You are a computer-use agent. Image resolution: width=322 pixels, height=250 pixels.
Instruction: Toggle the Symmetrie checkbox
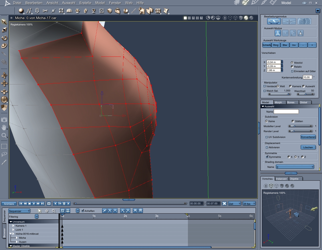pos(267,157)
